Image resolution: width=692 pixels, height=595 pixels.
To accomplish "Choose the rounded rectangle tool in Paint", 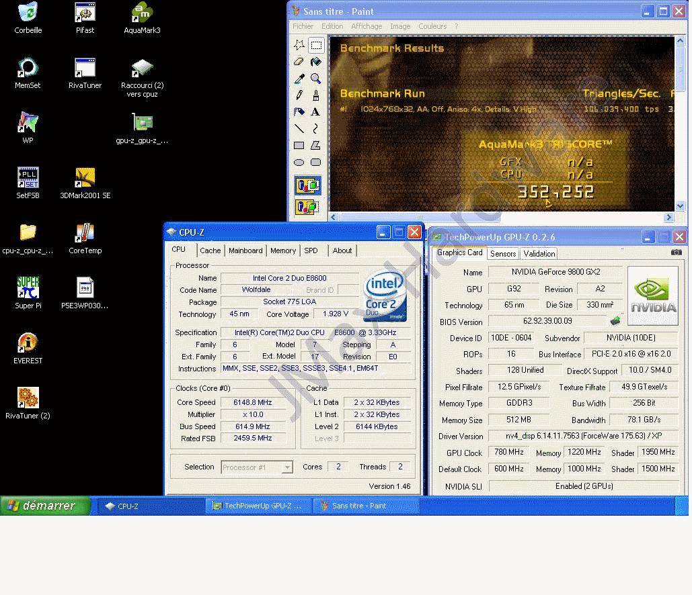I will coord(316,163).
